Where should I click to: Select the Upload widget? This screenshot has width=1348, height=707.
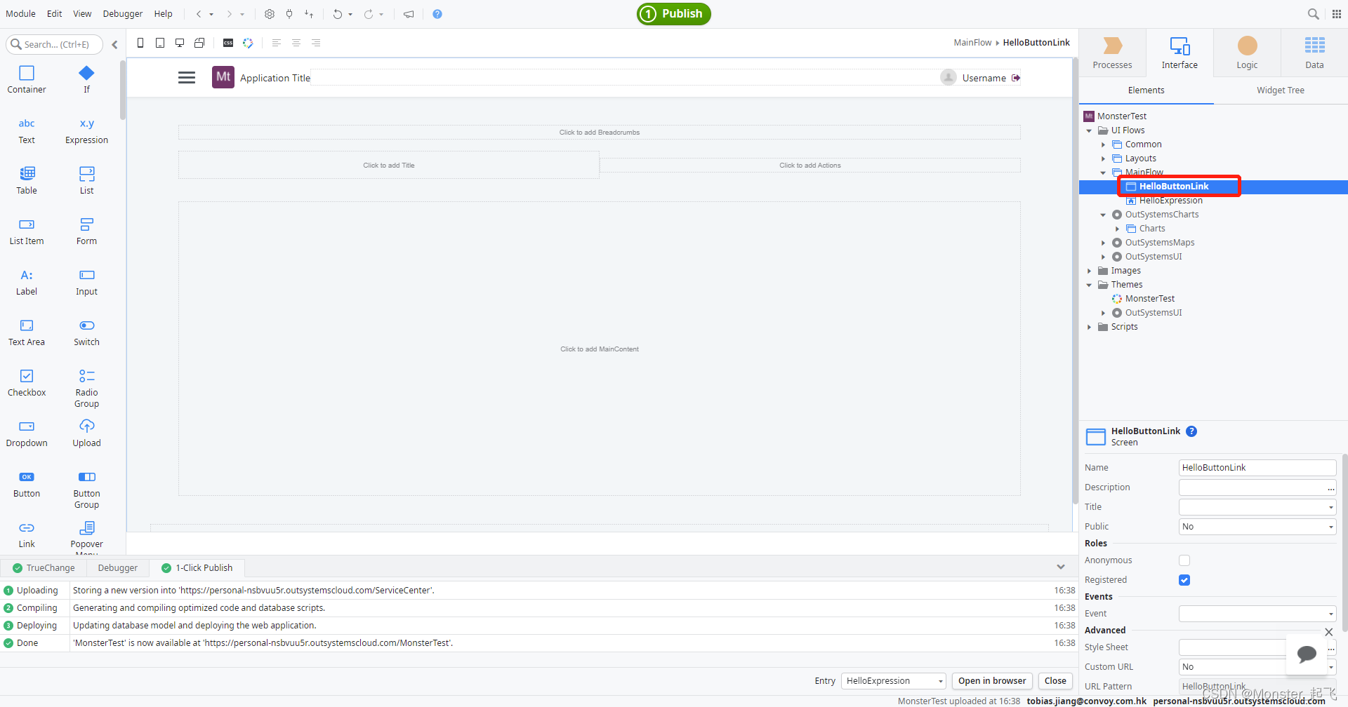86,433
